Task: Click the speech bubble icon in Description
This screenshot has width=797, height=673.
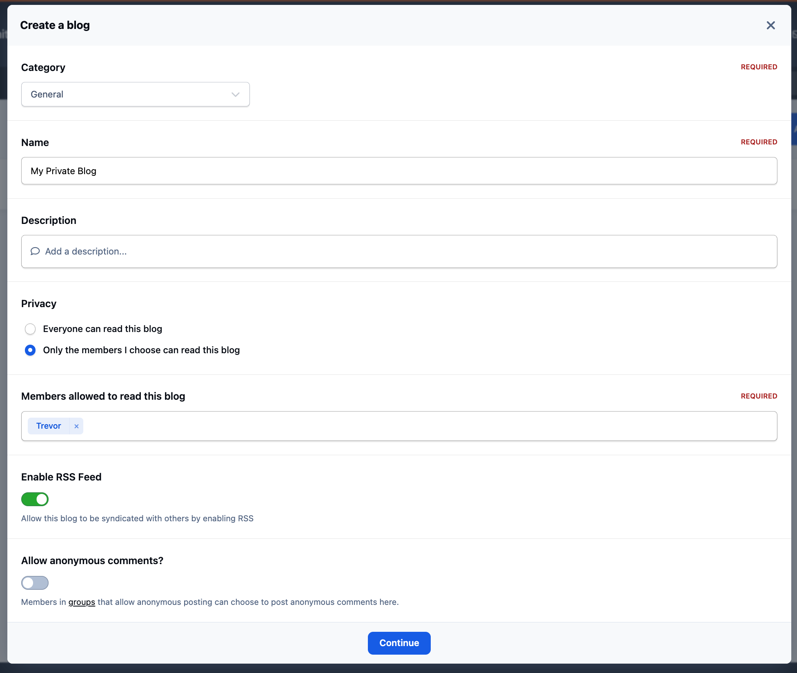Action: (35, 251)
